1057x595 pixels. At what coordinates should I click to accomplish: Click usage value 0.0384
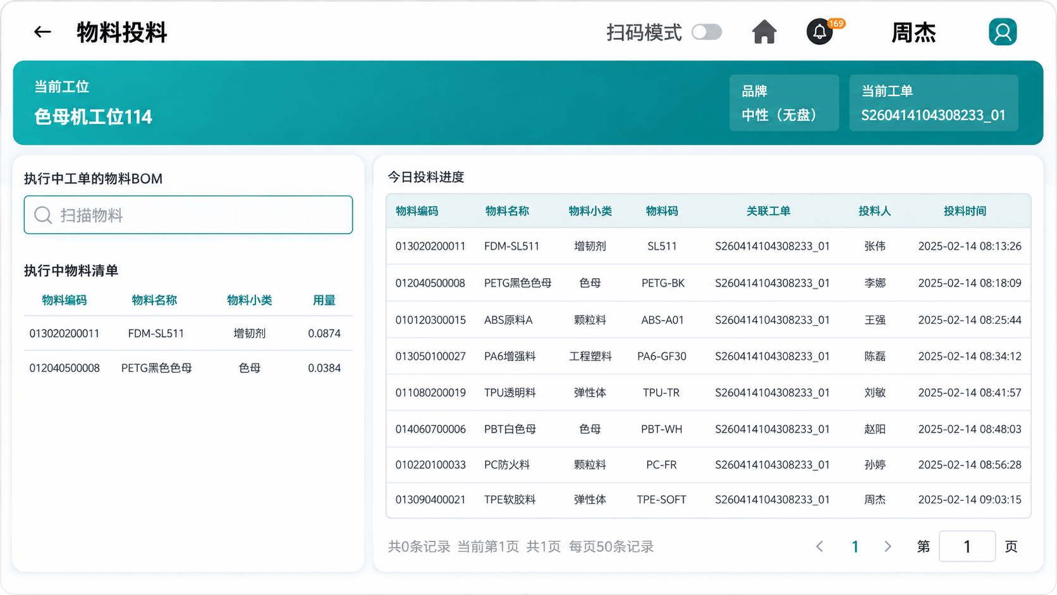tap(324, 368)
